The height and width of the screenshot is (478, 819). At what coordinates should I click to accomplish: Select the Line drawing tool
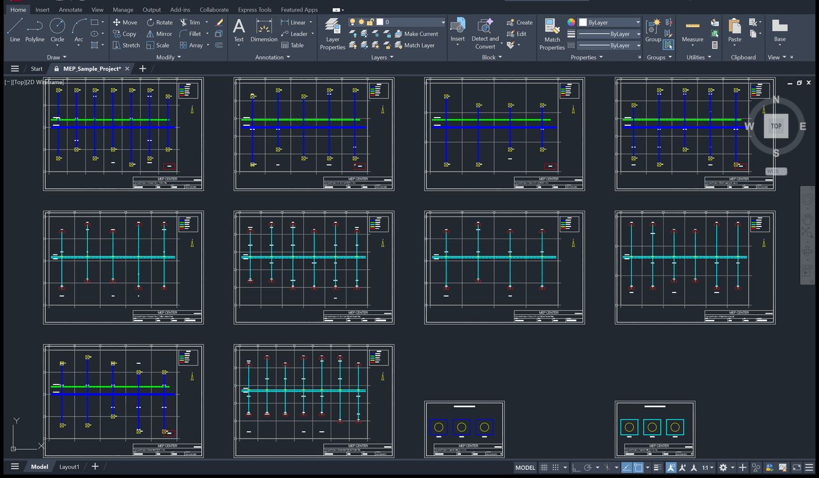click(15, 30)
